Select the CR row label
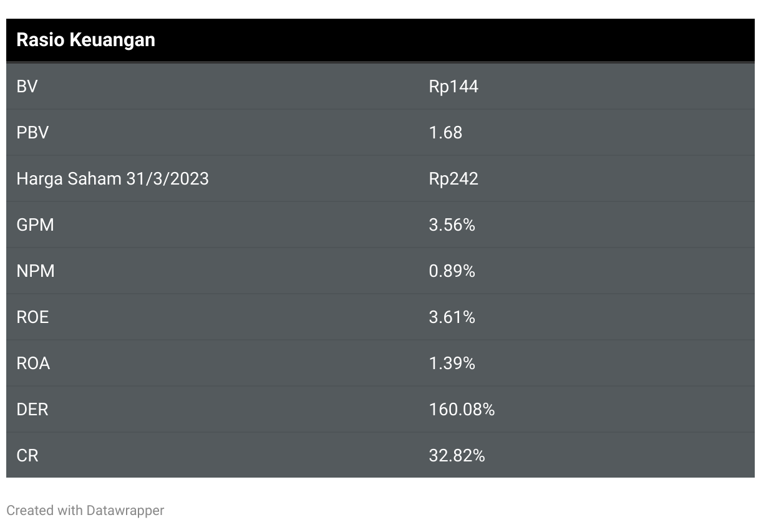 tap(27, 455)
